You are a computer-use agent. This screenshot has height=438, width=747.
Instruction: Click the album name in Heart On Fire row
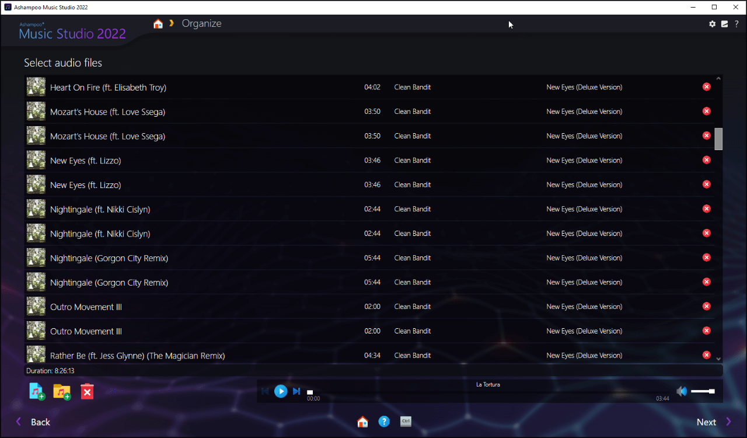[x=584, y=87]
